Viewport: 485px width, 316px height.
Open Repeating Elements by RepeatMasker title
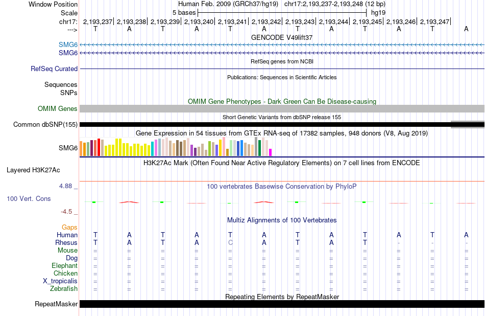click(282, 297)
